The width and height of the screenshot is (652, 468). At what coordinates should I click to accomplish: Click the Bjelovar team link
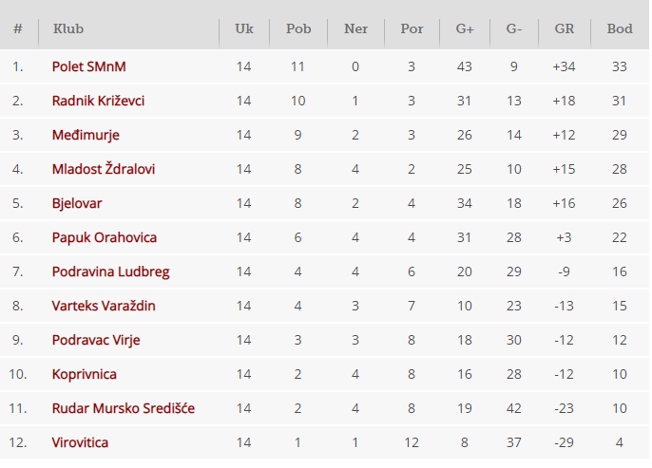pyautogui.click(x=77, y=203)
